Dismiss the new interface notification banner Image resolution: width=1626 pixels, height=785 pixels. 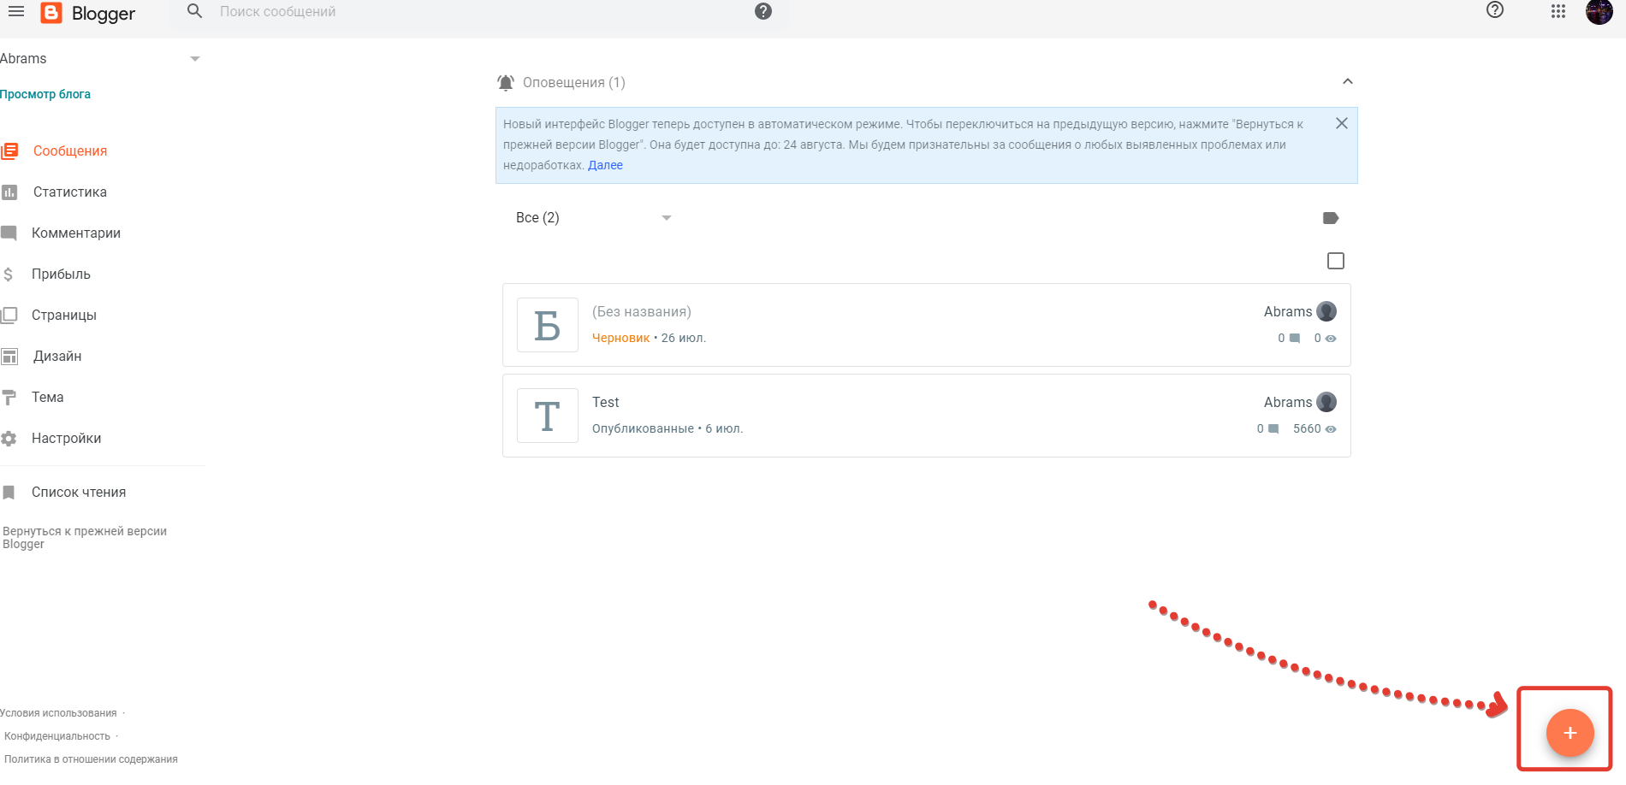tap(1341, 124)
